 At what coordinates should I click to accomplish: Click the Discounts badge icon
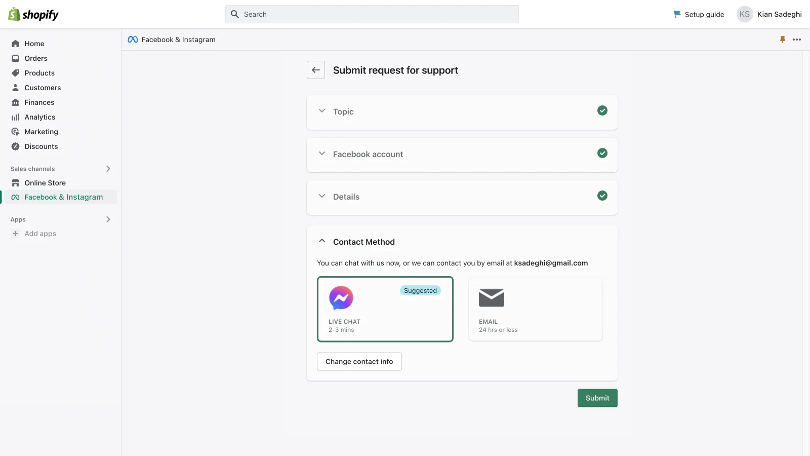pyautogui.click(x=16, y=146)
